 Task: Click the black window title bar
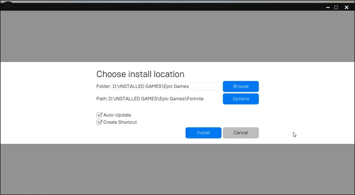tap(158, 7)
